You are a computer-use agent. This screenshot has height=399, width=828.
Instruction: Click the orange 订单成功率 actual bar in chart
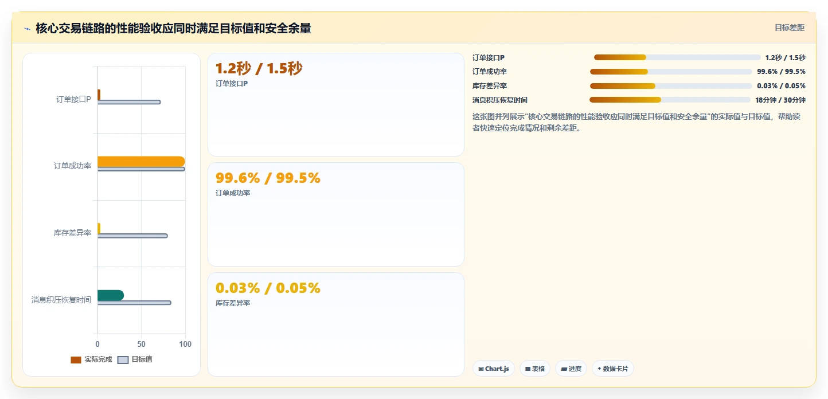point(141,162)
